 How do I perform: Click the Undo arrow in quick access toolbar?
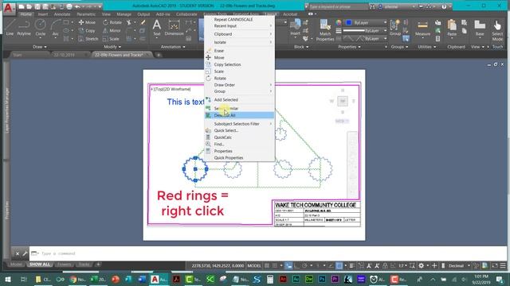tap(77, 6)
